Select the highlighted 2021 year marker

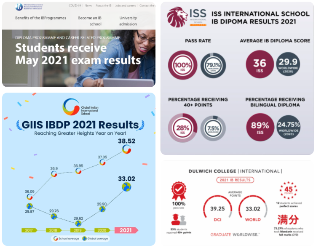[126, 230]
